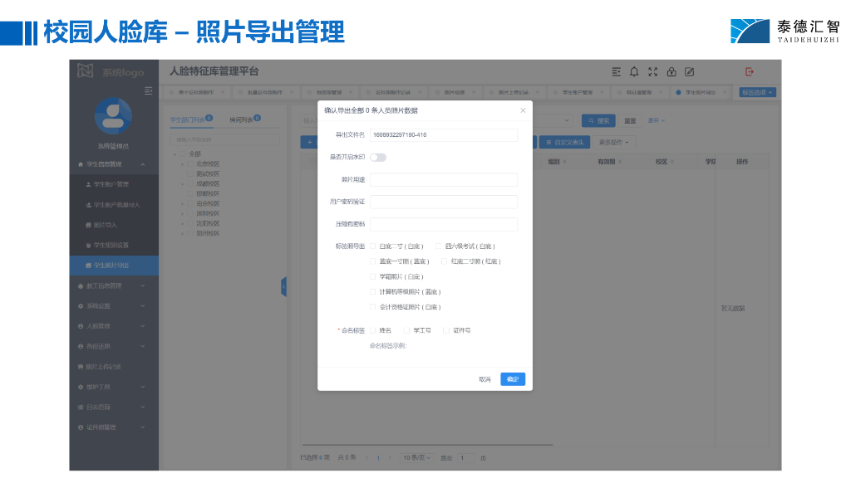Go to next page arrow in pagination
Viewport: 851px width, 478px height.
[x=390, y=458]
